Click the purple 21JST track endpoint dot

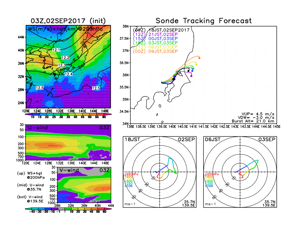point(191,76)
